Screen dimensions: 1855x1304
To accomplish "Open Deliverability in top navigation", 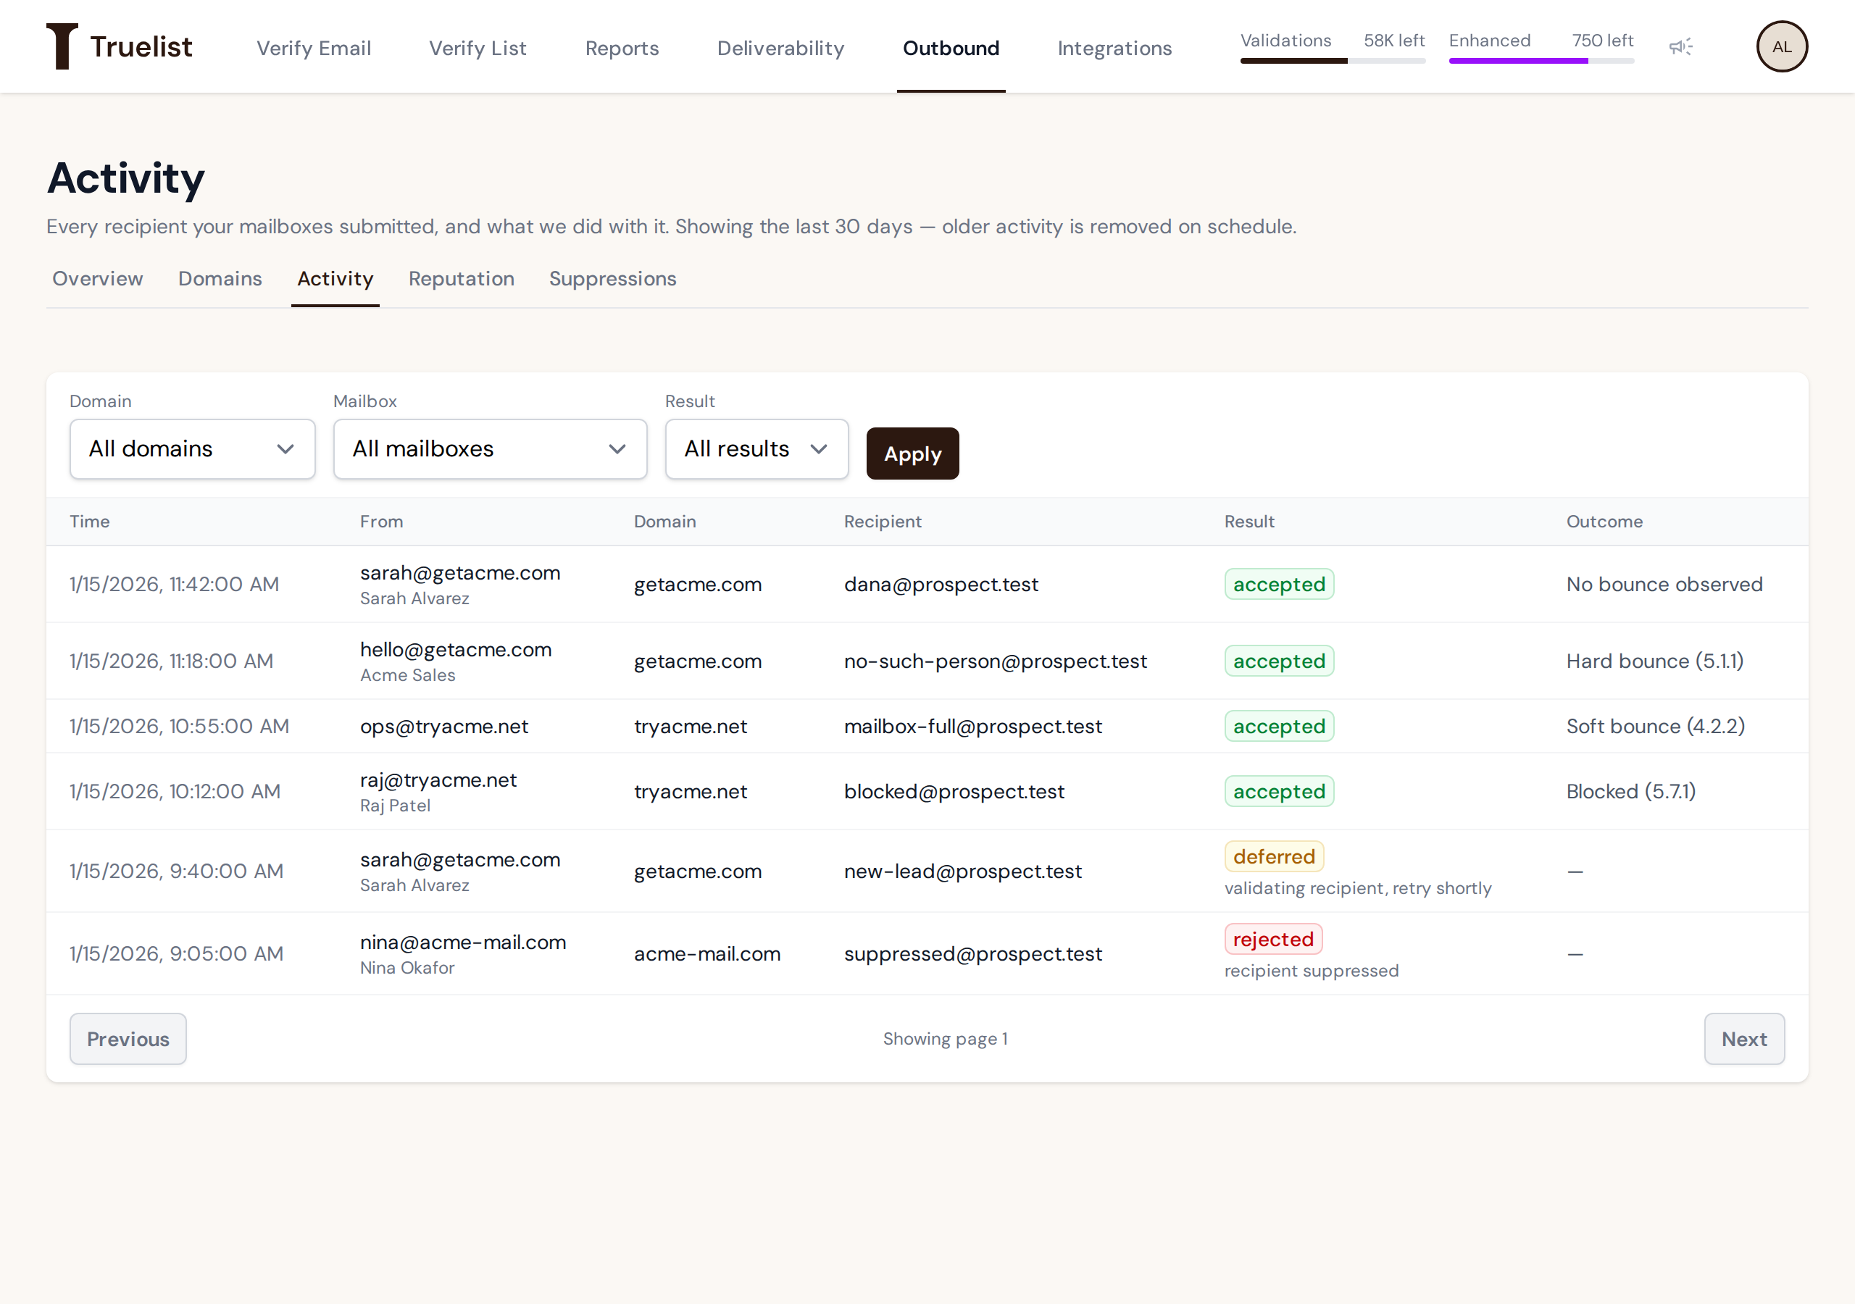I will pos(780,48).
